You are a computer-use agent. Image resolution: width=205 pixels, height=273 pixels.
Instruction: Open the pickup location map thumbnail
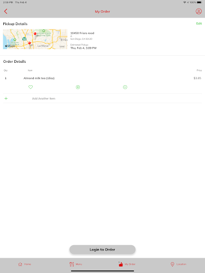coord(35,39)
